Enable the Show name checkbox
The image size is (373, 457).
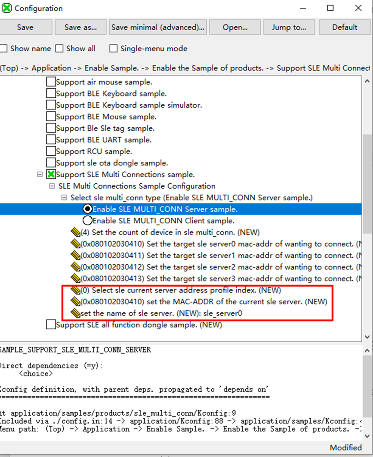[x=4, y=49]
